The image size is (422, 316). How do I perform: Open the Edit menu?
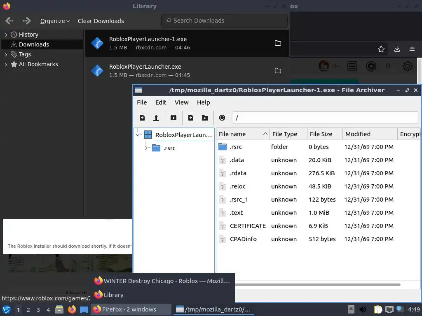click(161, 102)
